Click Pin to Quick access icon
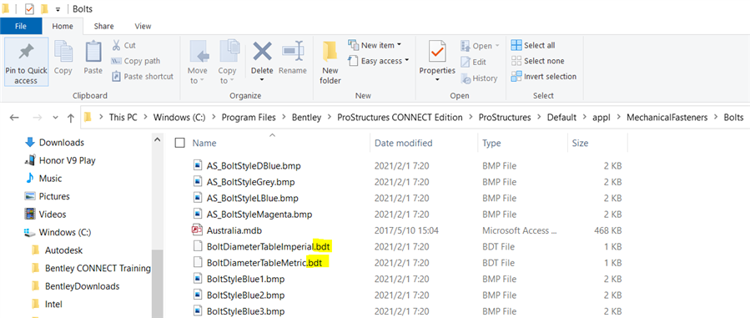 pos(26,52)
